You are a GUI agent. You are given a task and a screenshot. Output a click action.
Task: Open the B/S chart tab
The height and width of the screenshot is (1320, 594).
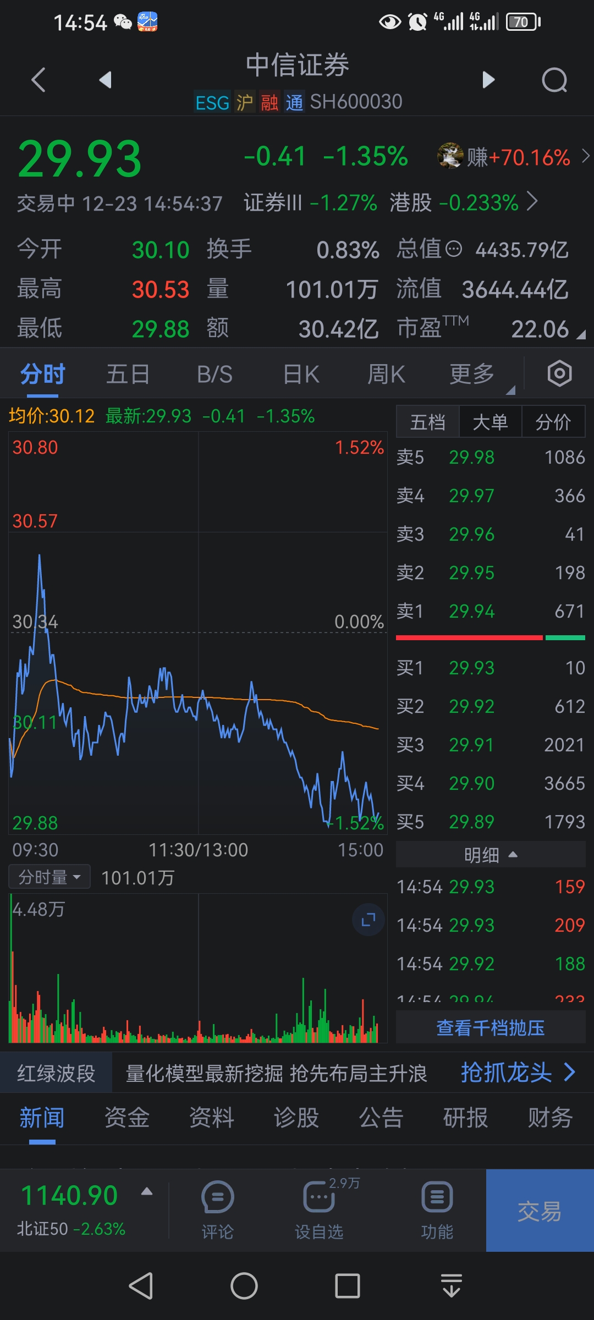(x=215, y=375)
